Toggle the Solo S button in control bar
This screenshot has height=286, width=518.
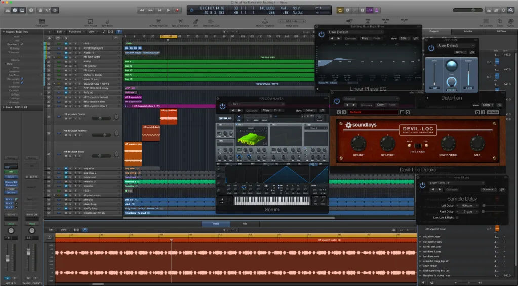point(362,10)
